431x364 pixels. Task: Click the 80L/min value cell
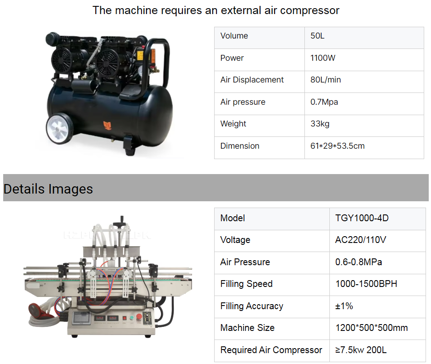point(325,80)
